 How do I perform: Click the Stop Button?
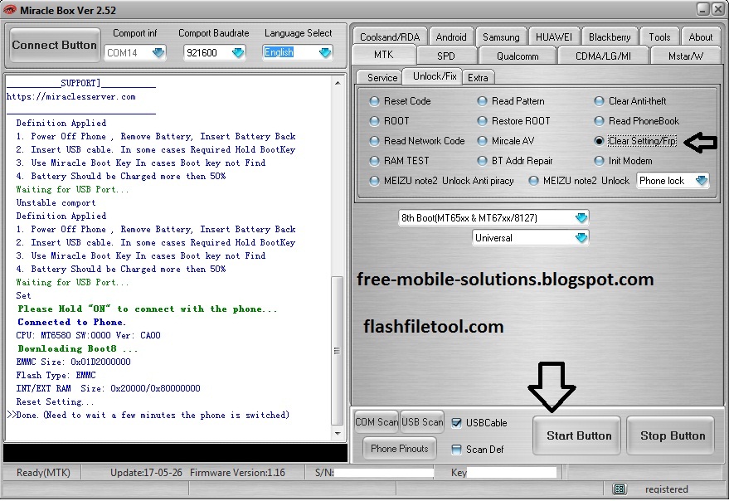pyautogui.click(x=670, y=435)
